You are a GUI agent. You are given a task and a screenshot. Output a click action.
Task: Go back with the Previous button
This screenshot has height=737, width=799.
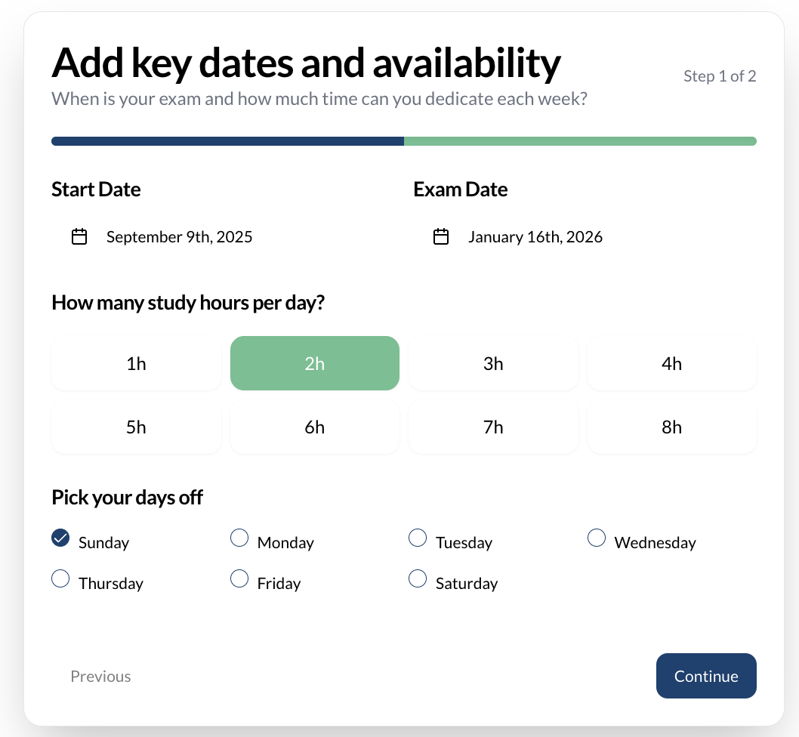[100, 677]
